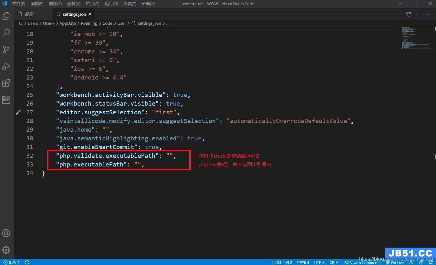
Task: Open the Explorer view in activity bar
Action: 6,16
